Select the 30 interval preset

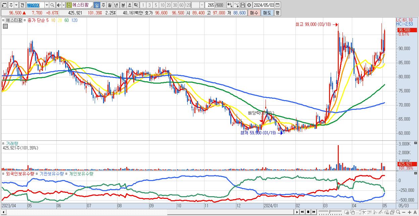click(175, 5)
